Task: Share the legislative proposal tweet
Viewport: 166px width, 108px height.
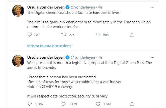Action: tap(132, 104)
